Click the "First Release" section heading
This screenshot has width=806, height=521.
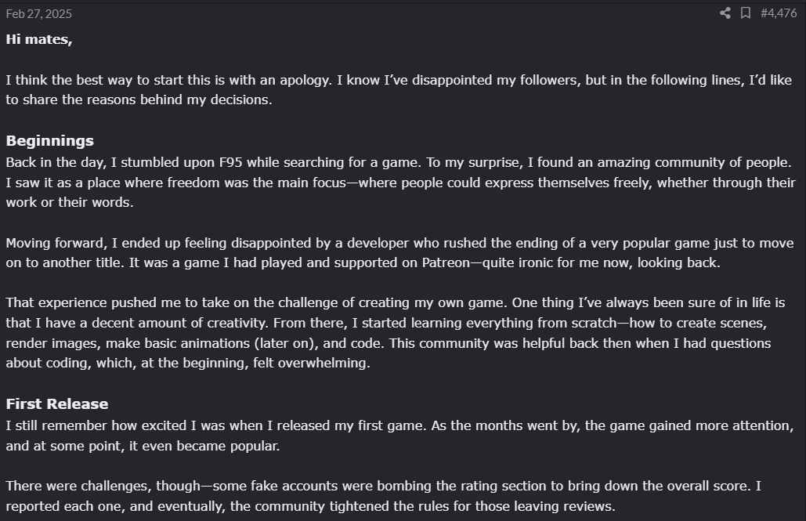pyautogui.click(x=56, y=404)
